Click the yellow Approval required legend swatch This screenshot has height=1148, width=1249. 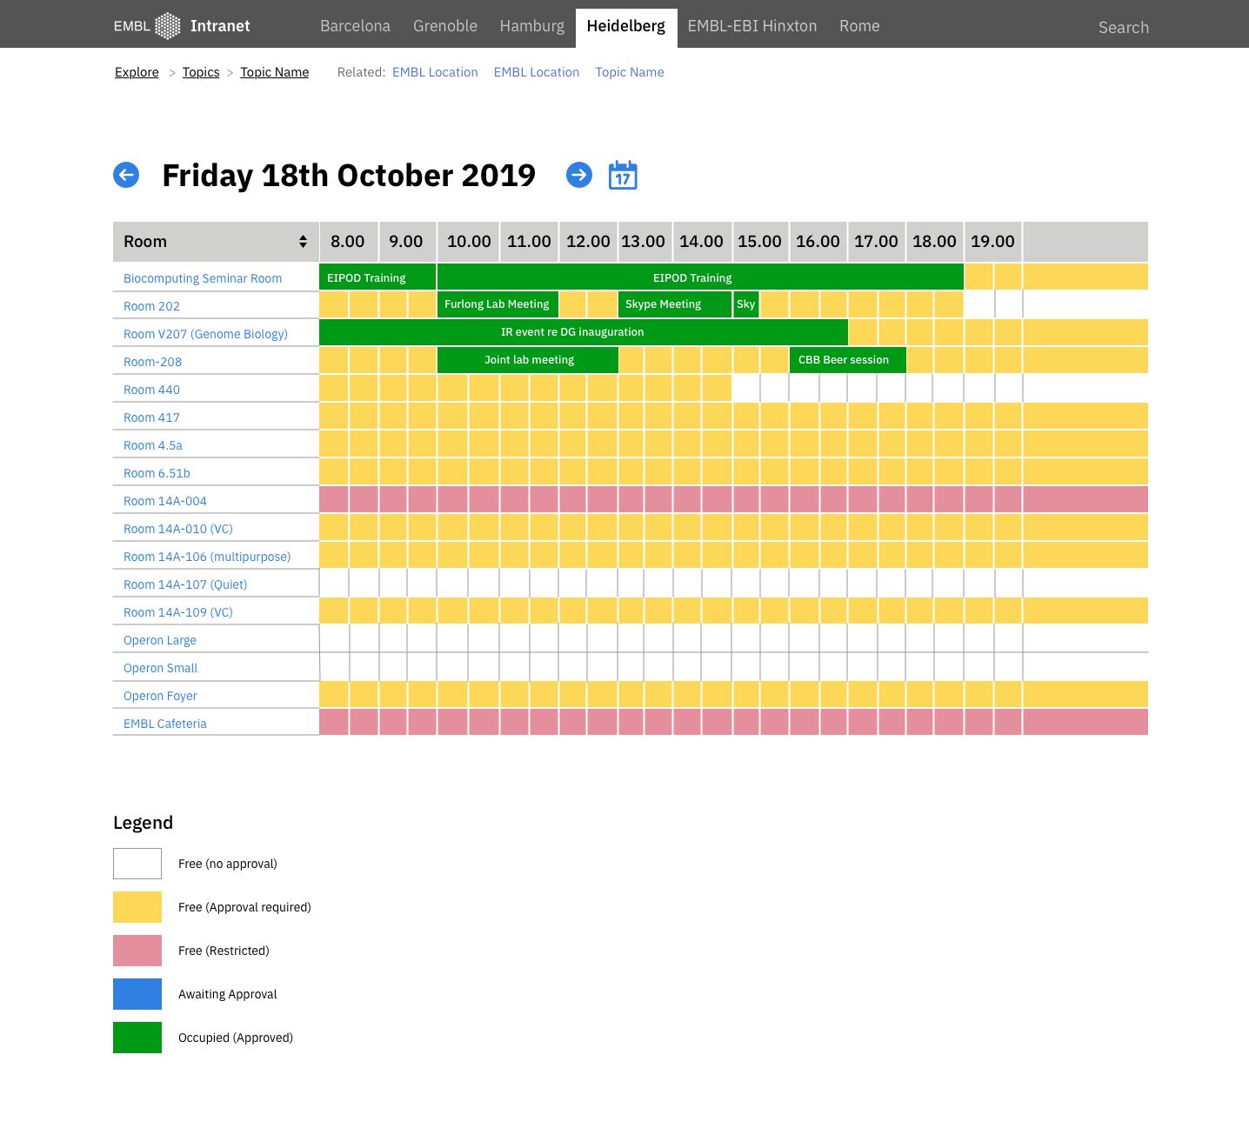pos(137,907)
